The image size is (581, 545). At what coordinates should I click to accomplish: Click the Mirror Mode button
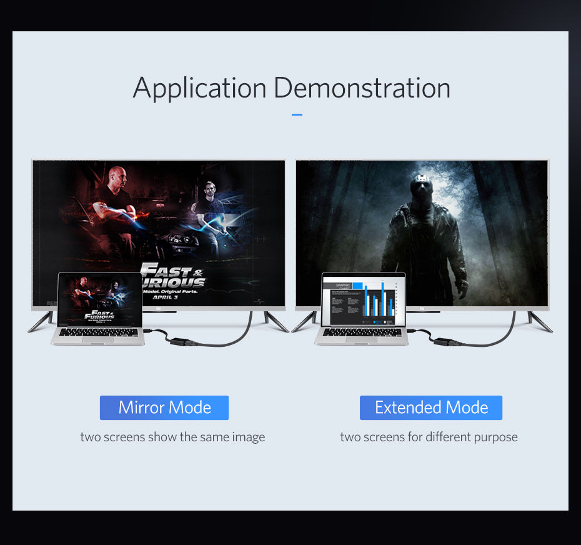click(164, 407)
